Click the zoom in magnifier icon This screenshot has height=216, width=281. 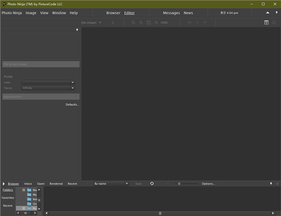[x=133, y=22]
